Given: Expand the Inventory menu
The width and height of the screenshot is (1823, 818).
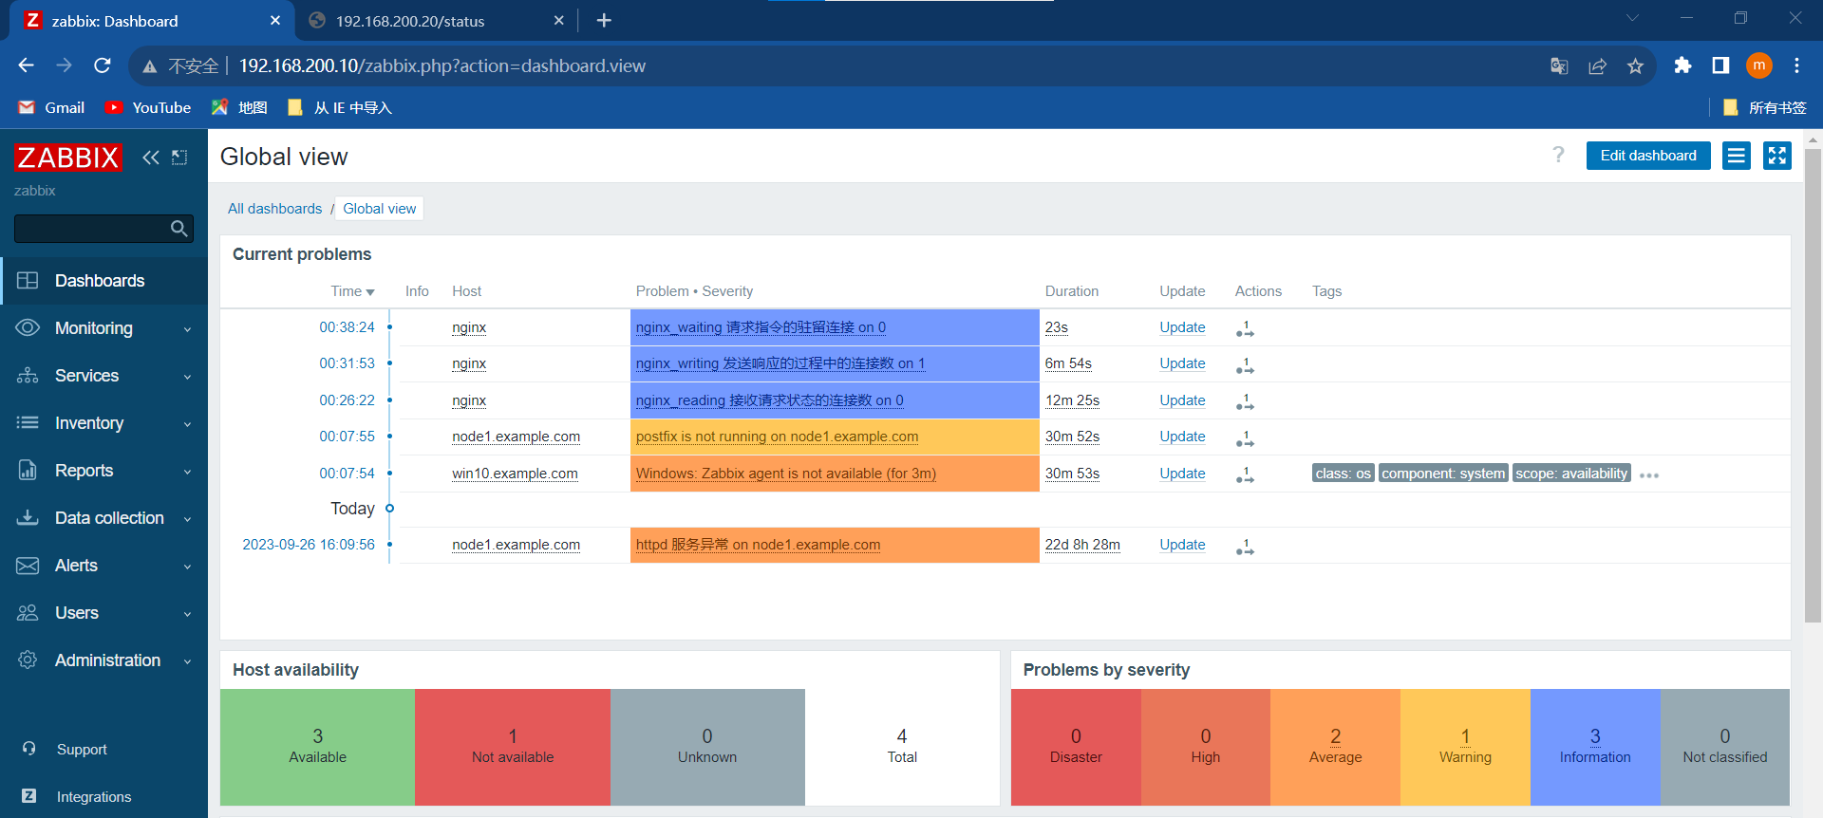Looking at the screenshot, I should [x=103, y=423].
